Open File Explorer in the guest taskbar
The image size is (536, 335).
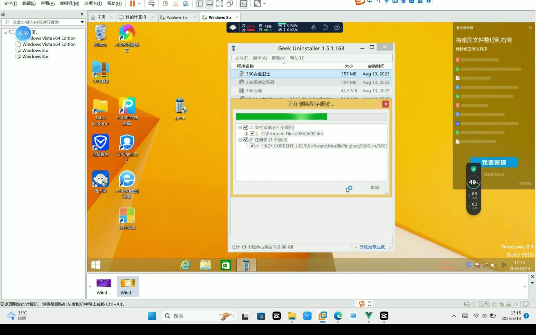pyautogui.click(x=205, y=265)
